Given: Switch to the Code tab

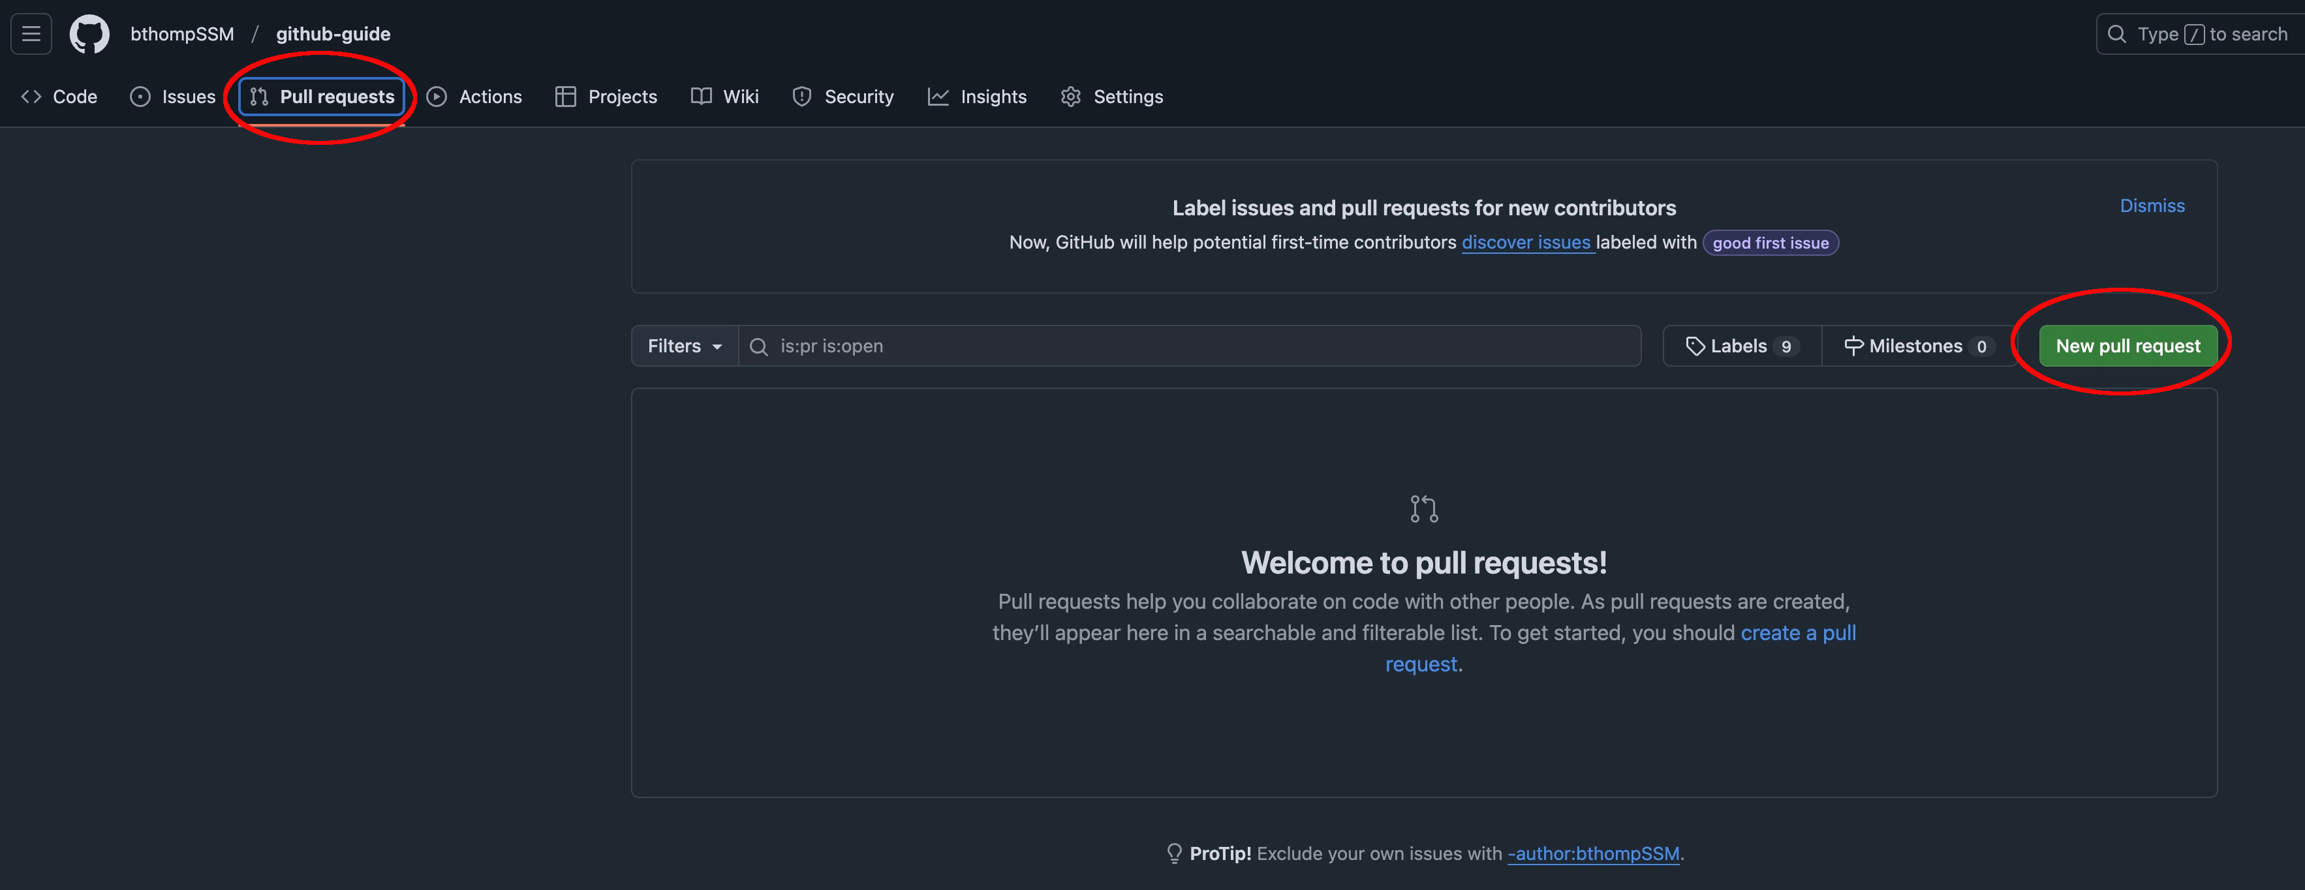Looking at the screenshot, I should 59,97.
